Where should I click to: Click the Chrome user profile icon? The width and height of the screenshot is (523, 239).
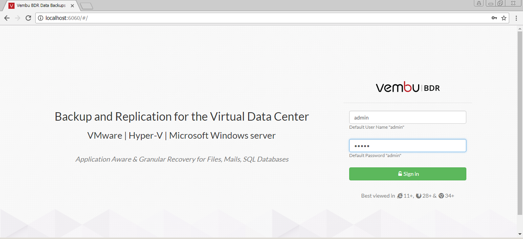pos(479,3)
